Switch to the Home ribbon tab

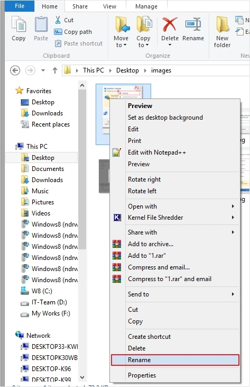click(50, 6)
